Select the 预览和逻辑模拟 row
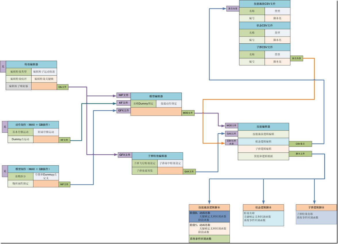Image resolution: width=338 pixels, height=244 pixels. [x=263, y=156]
